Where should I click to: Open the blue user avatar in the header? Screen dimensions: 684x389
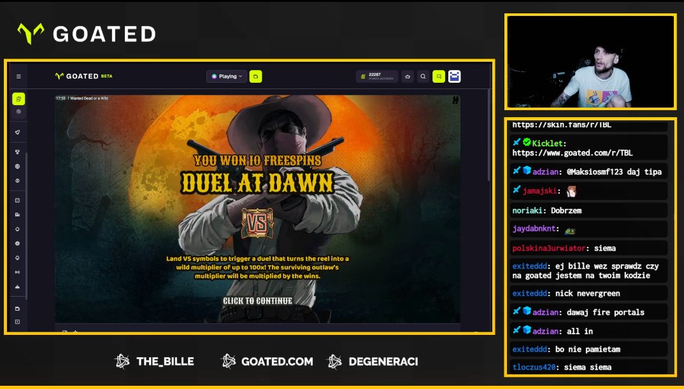pyautogui.click(x=455, y=76)
